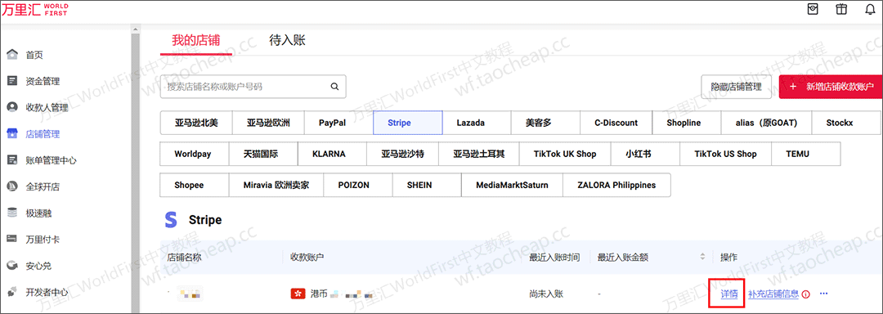Click the bill management center icon
The image size is (883, 314).
11,159
